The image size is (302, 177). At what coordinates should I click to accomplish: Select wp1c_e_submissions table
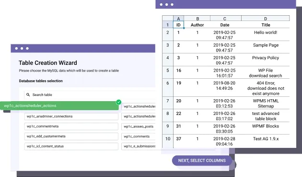[x=138, y=146]
